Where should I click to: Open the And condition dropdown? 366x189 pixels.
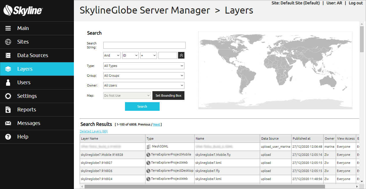tap(112, 55)
